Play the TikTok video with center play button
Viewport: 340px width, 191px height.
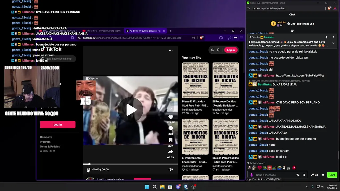(x=131, y=110)
